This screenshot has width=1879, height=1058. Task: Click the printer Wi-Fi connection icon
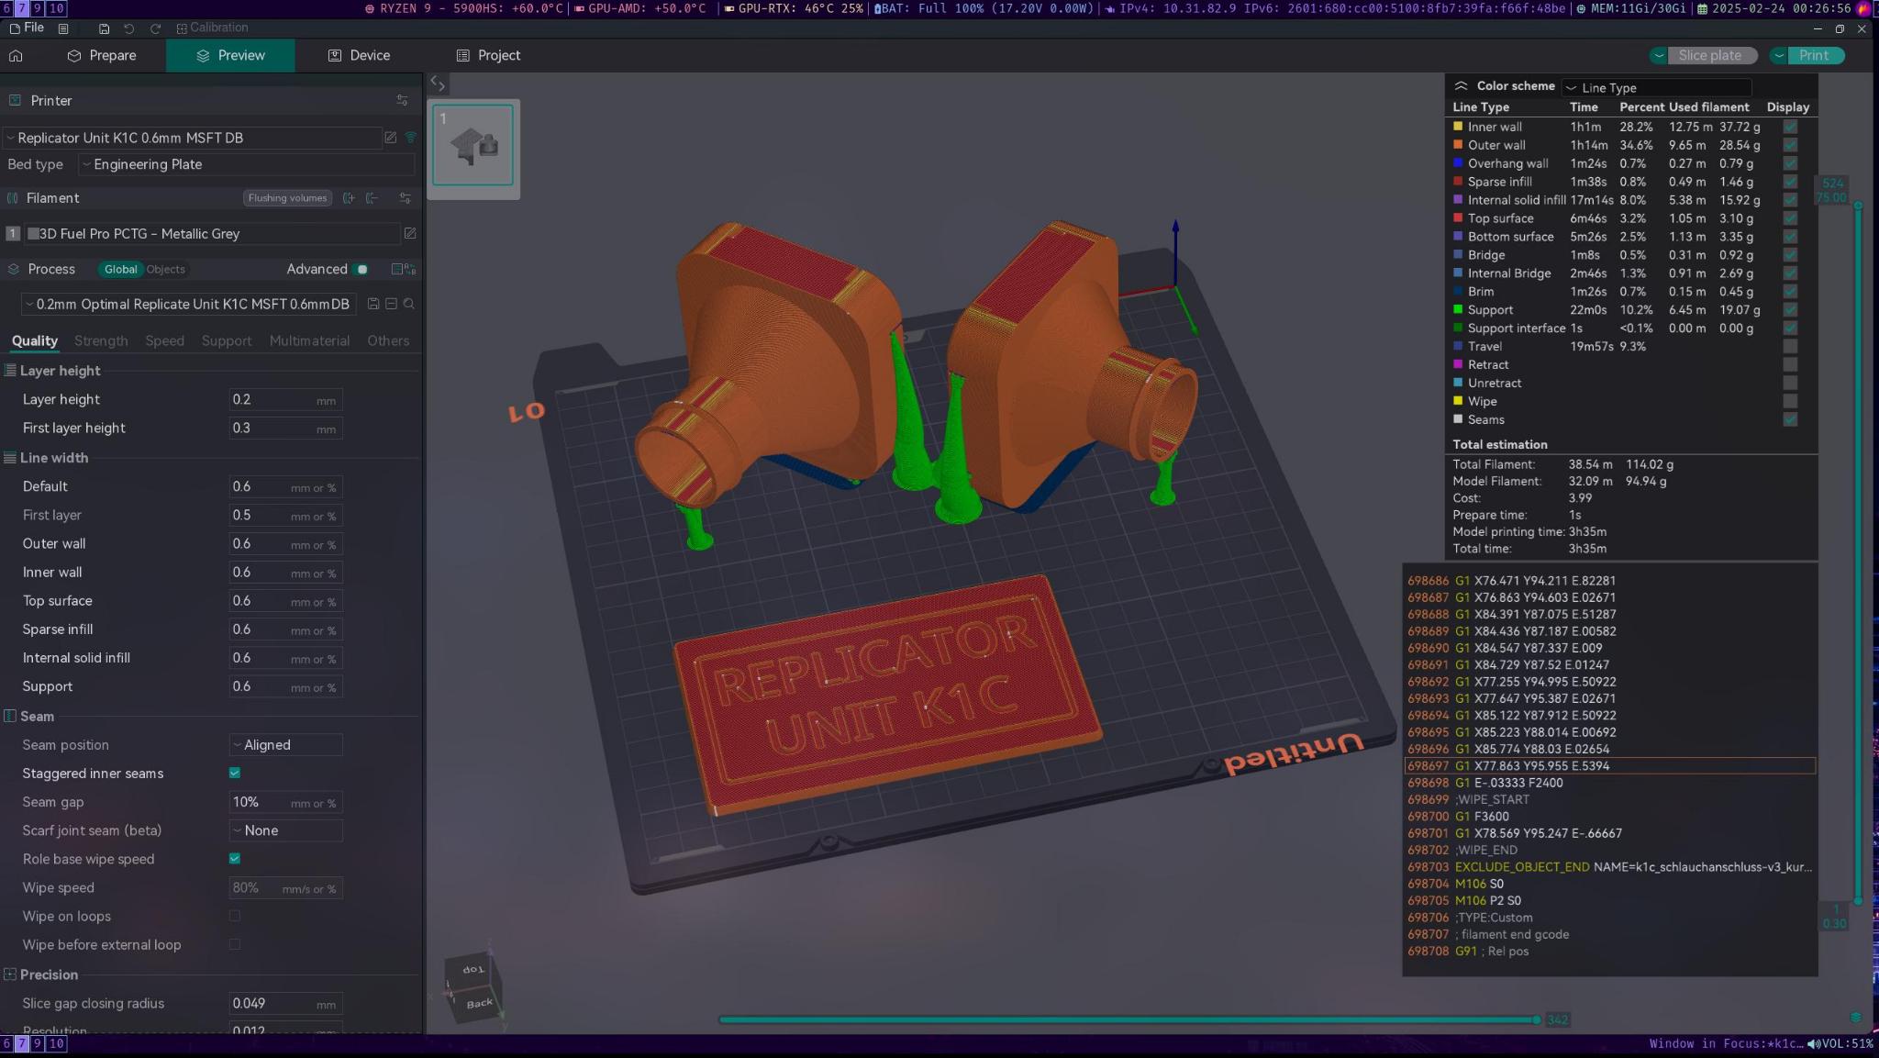(x=410, y=138)
